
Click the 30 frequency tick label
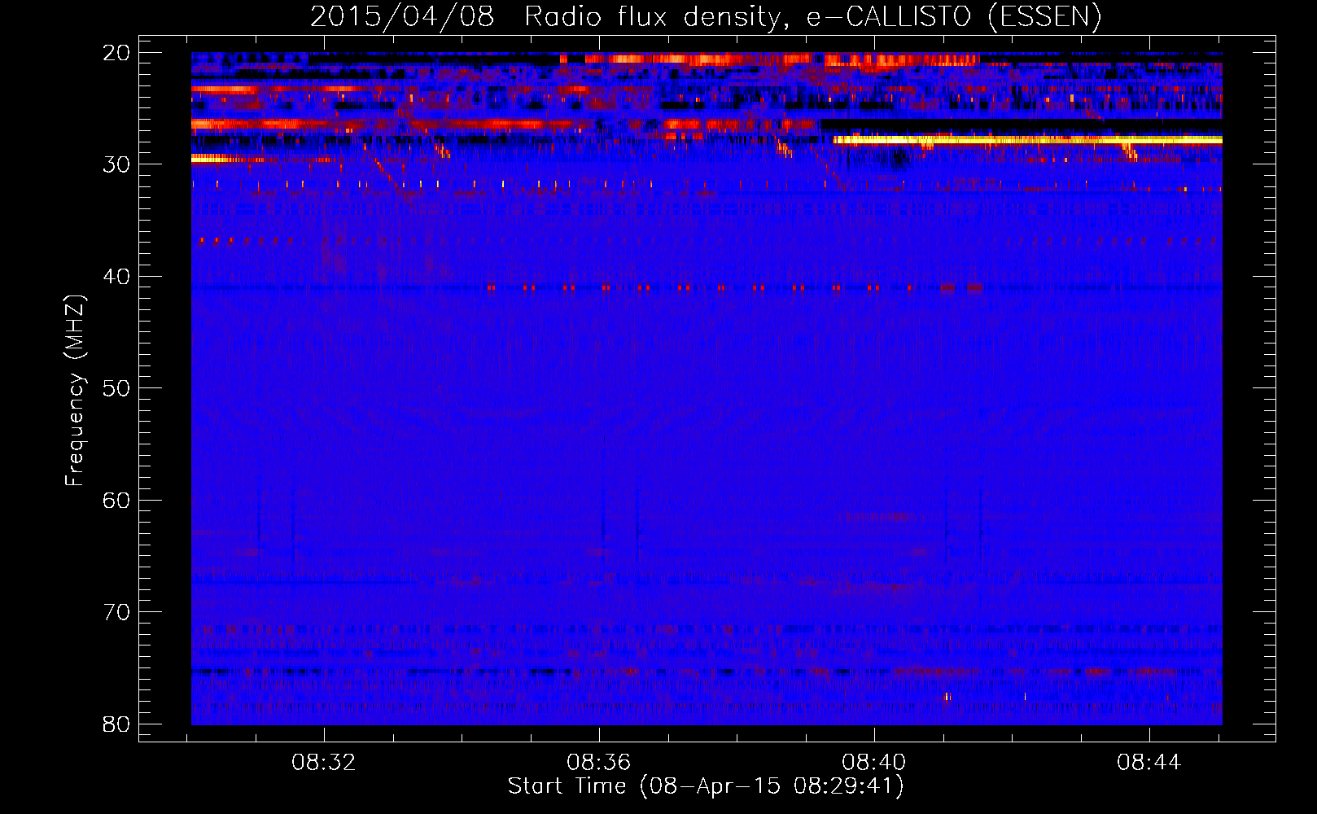tap(117, 164)
